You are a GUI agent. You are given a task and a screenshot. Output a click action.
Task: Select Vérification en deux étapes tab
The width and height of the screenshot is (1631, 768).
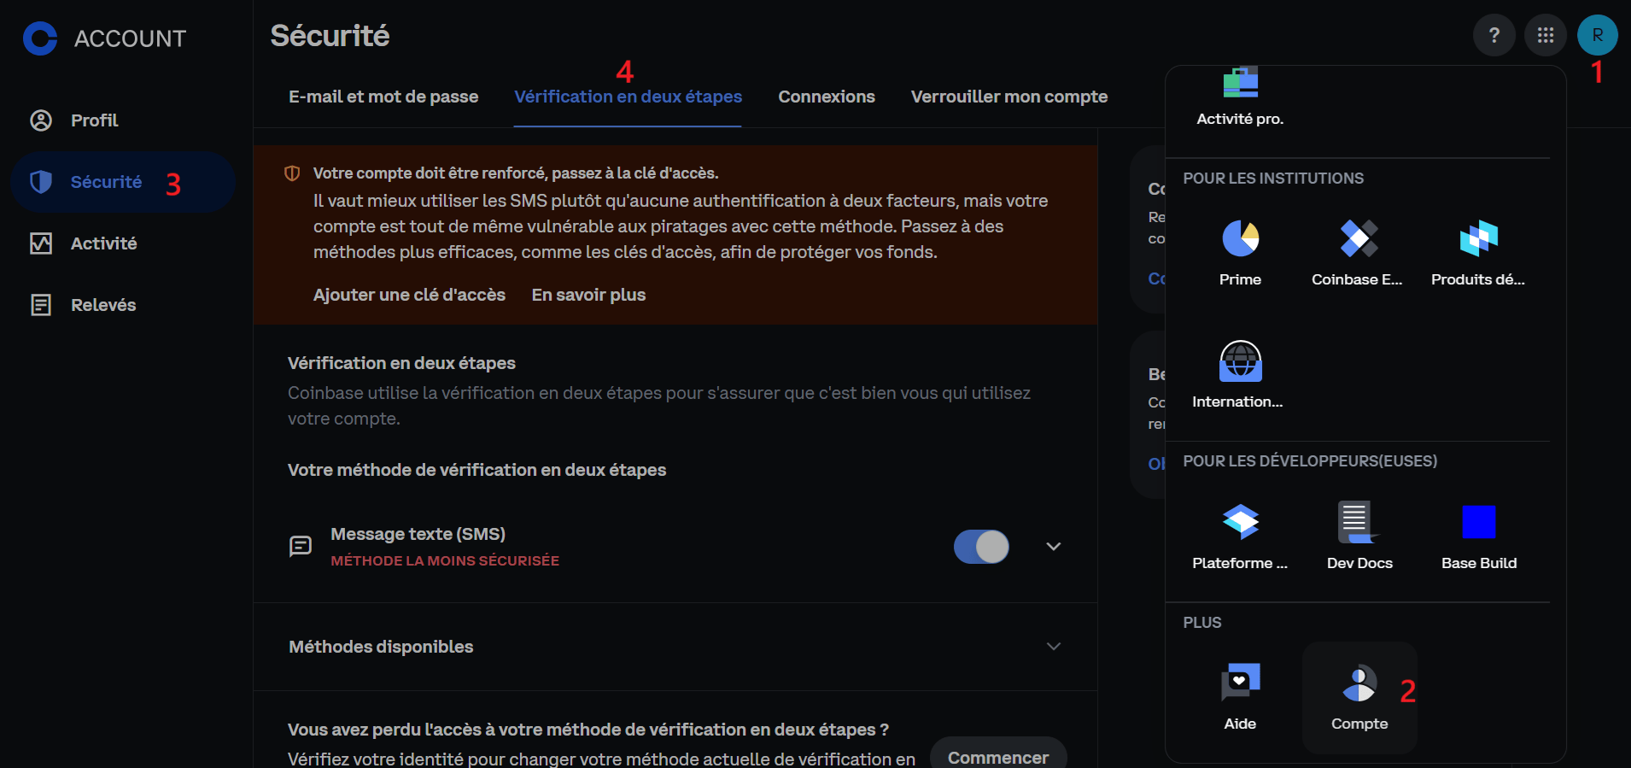pyautogui.click(x=628, y=97)
